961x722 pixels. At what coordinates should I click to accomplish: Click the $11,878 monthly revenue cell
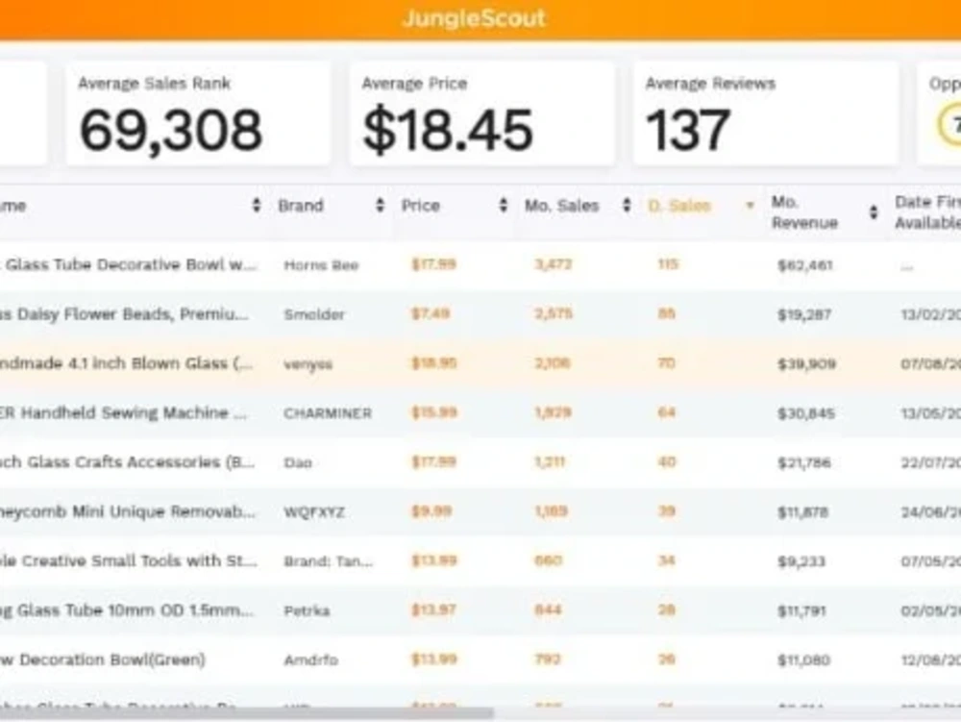click(x=802, y=512)
